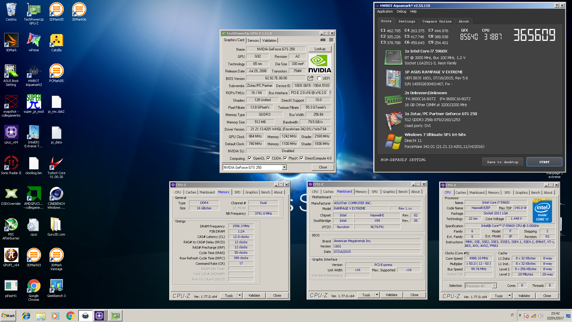Click Close button in GPU-Z
The image size is (572, 322).
coord(323,167)
